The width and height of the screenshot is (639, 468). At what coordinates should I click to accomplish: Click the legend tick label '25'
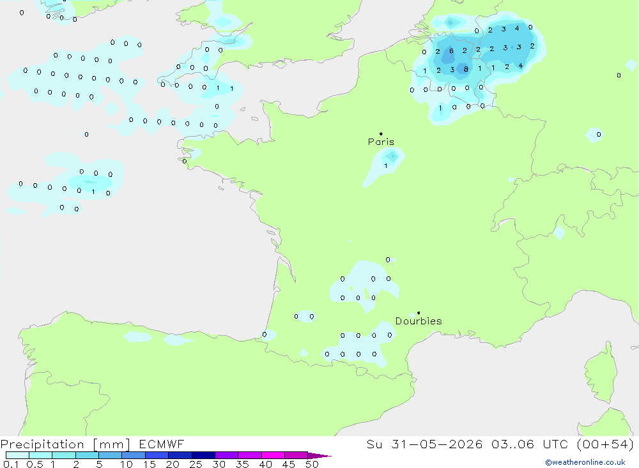coord(196,464)
